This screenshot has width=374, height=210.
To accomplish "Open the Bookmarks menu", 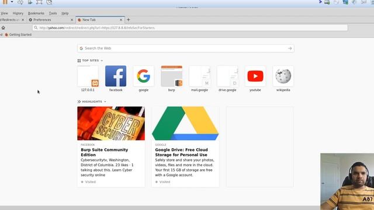I will pos(36,13).
